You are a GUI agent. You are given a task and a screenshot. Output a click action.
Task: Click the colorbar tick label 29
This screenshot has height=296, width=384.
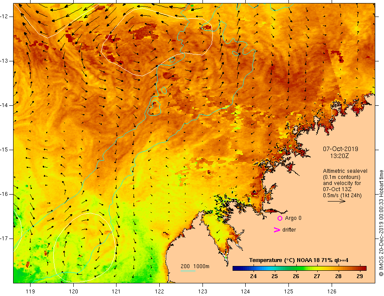point(360,276)
